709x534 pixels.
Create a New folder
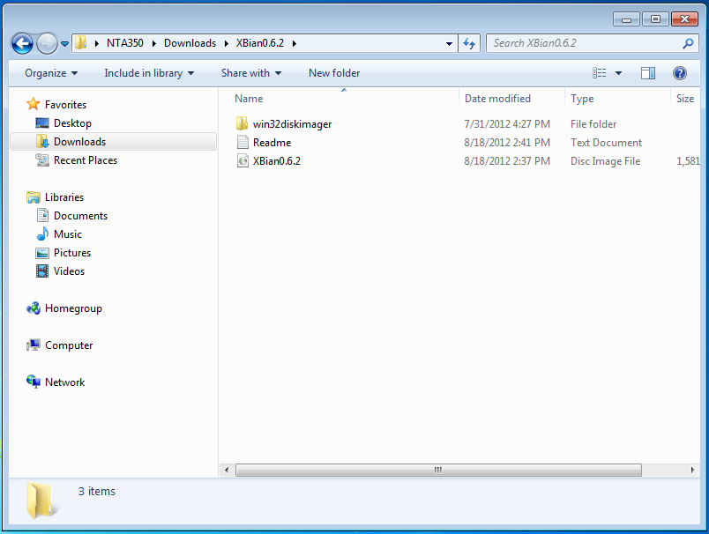pyautogui.click(x=334, y=73)
